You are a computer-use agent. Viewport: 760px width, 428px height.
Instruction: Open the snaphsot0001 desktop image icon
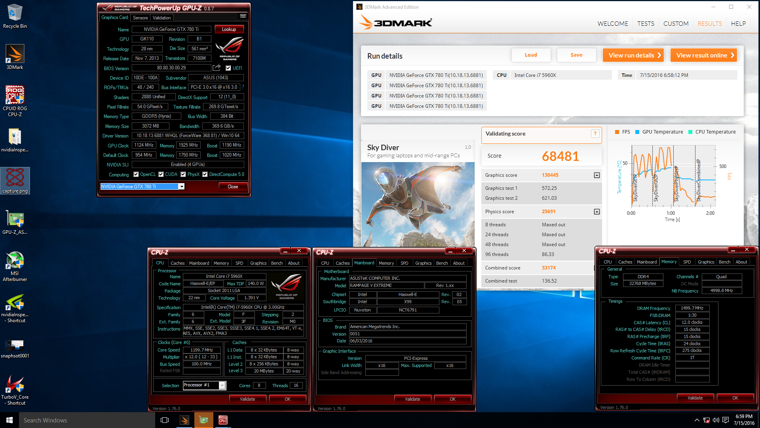[x=15, y=348]
